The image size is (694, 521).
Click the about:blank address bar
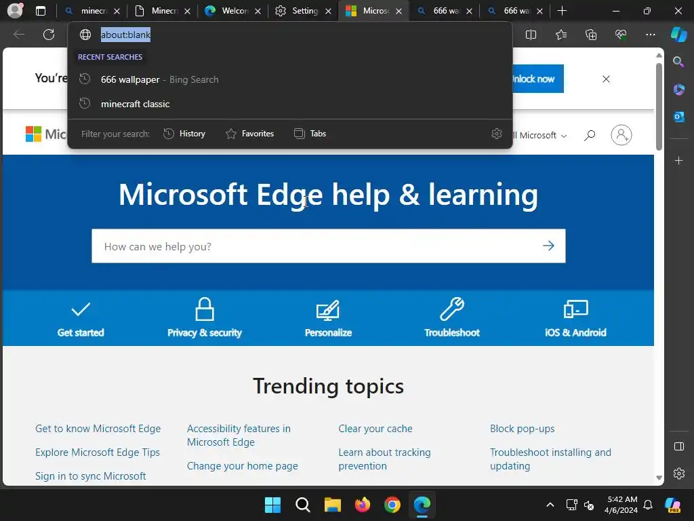point(125,35)
